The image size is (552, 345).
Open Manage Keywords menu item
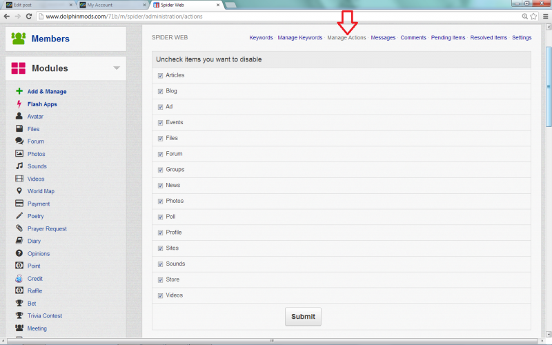coord(300,38)
